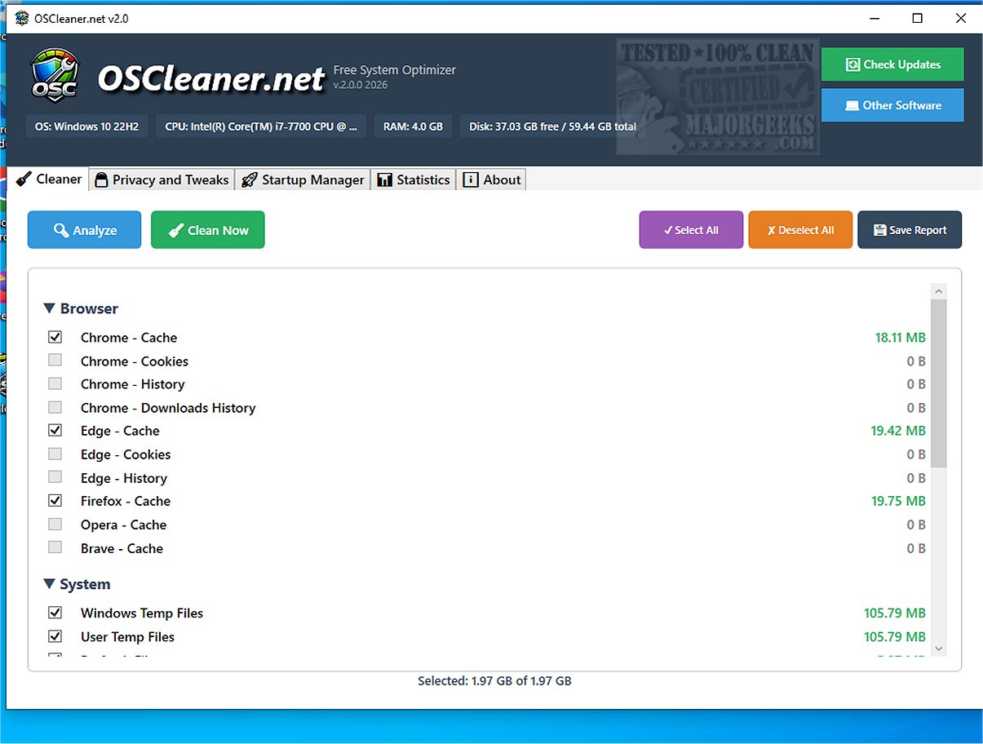Viewport: 983px width, 744px height.
Task: Click the 19.42 MB Edge cache size
Action: pos(898,430)
